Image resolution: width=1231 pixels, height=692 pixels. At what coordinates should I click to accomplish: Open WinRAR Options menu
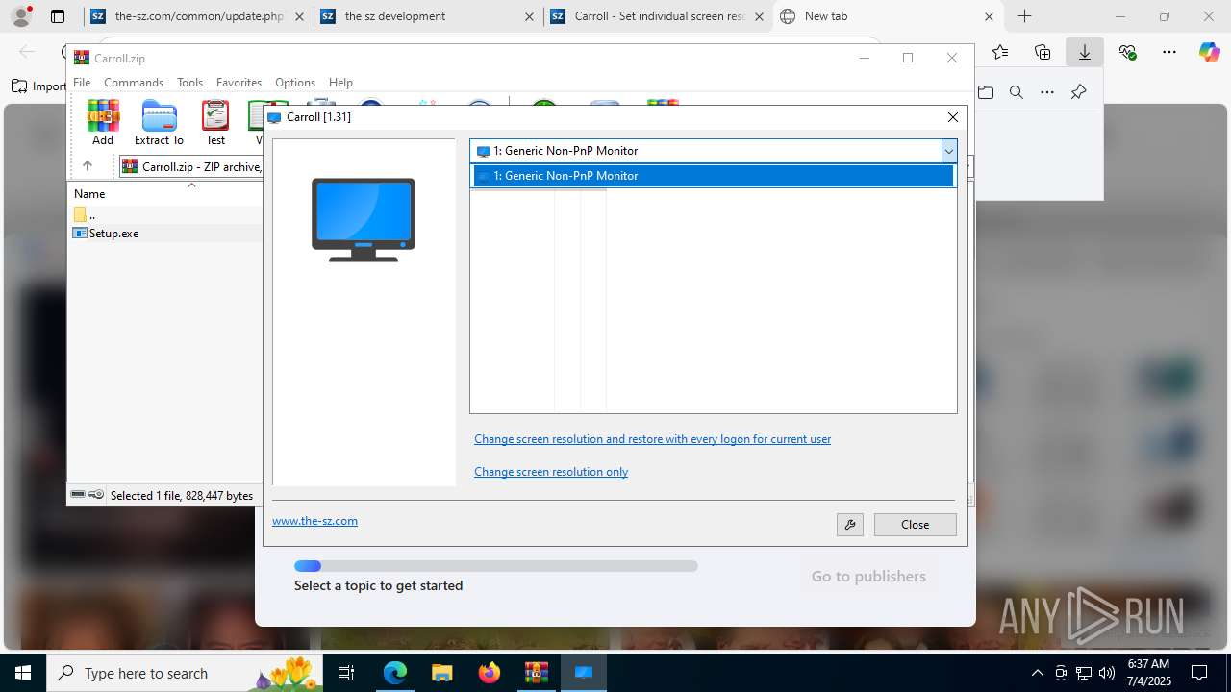[295, 83]
